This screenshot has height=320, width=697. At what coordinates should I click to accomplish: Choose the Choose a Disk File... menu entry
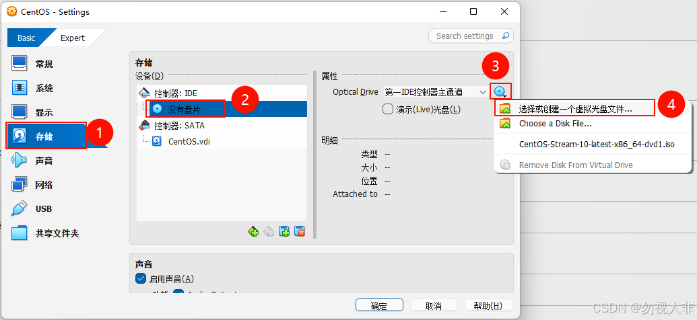(593, 124)
